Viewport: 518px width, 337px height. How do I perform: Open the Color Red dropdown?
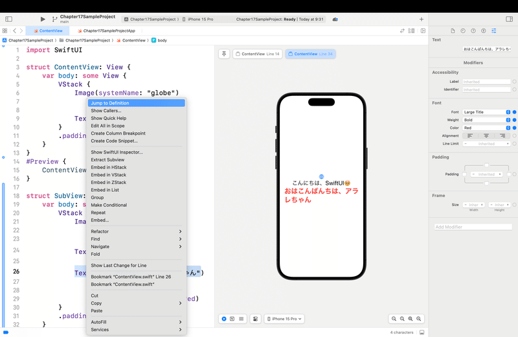point(486,128)
